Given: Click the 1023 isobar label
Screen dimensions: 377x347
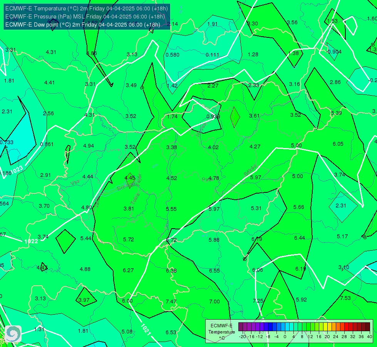Looking at the screenshot, I should (17, 169).
